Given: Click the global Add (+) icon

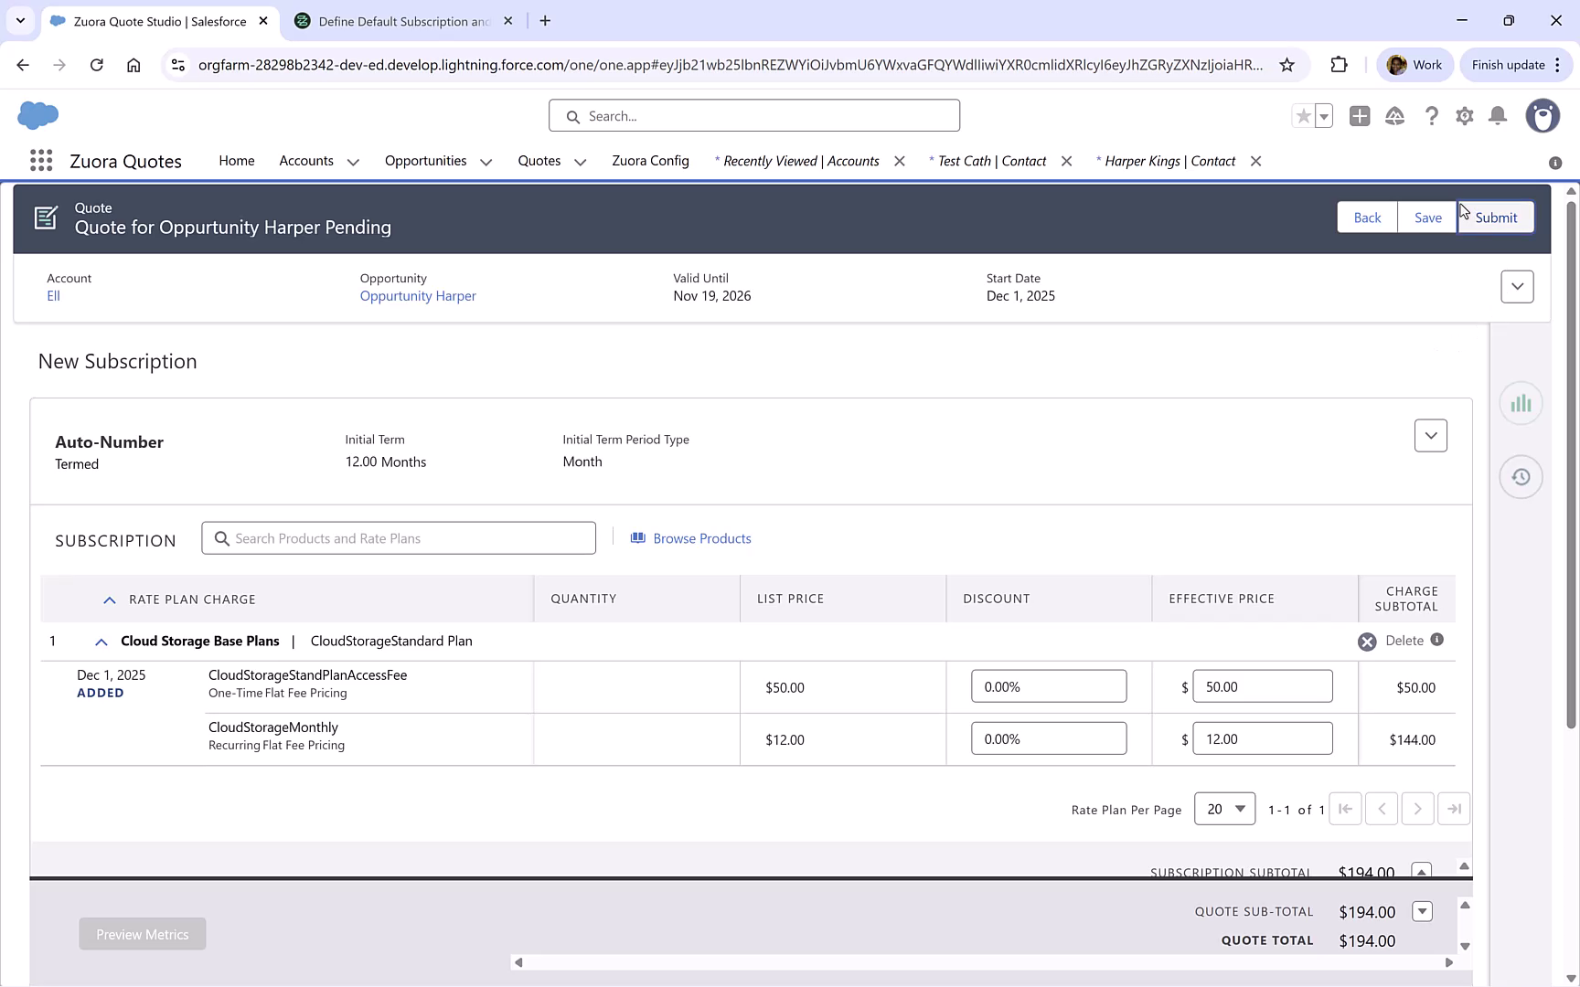Looking at the screenshot, I should click(x=1359, y=116).
